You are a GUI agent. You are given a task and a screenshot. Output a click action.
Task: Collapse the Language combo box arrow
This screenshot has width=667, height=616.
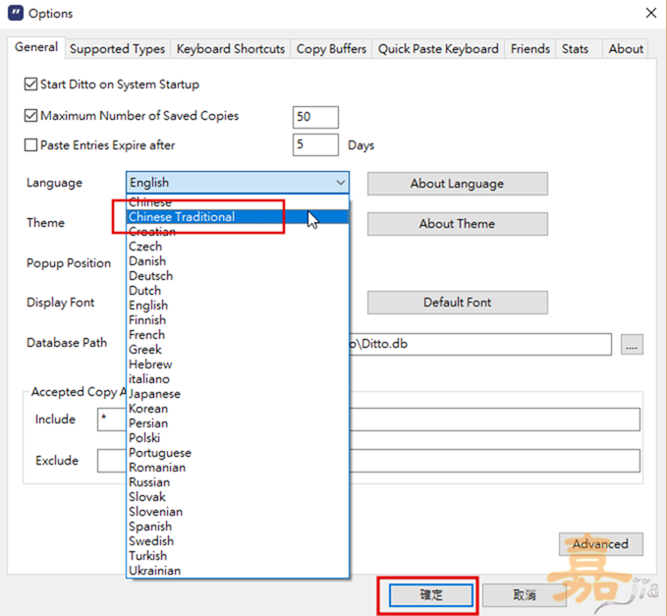[340, 183]
